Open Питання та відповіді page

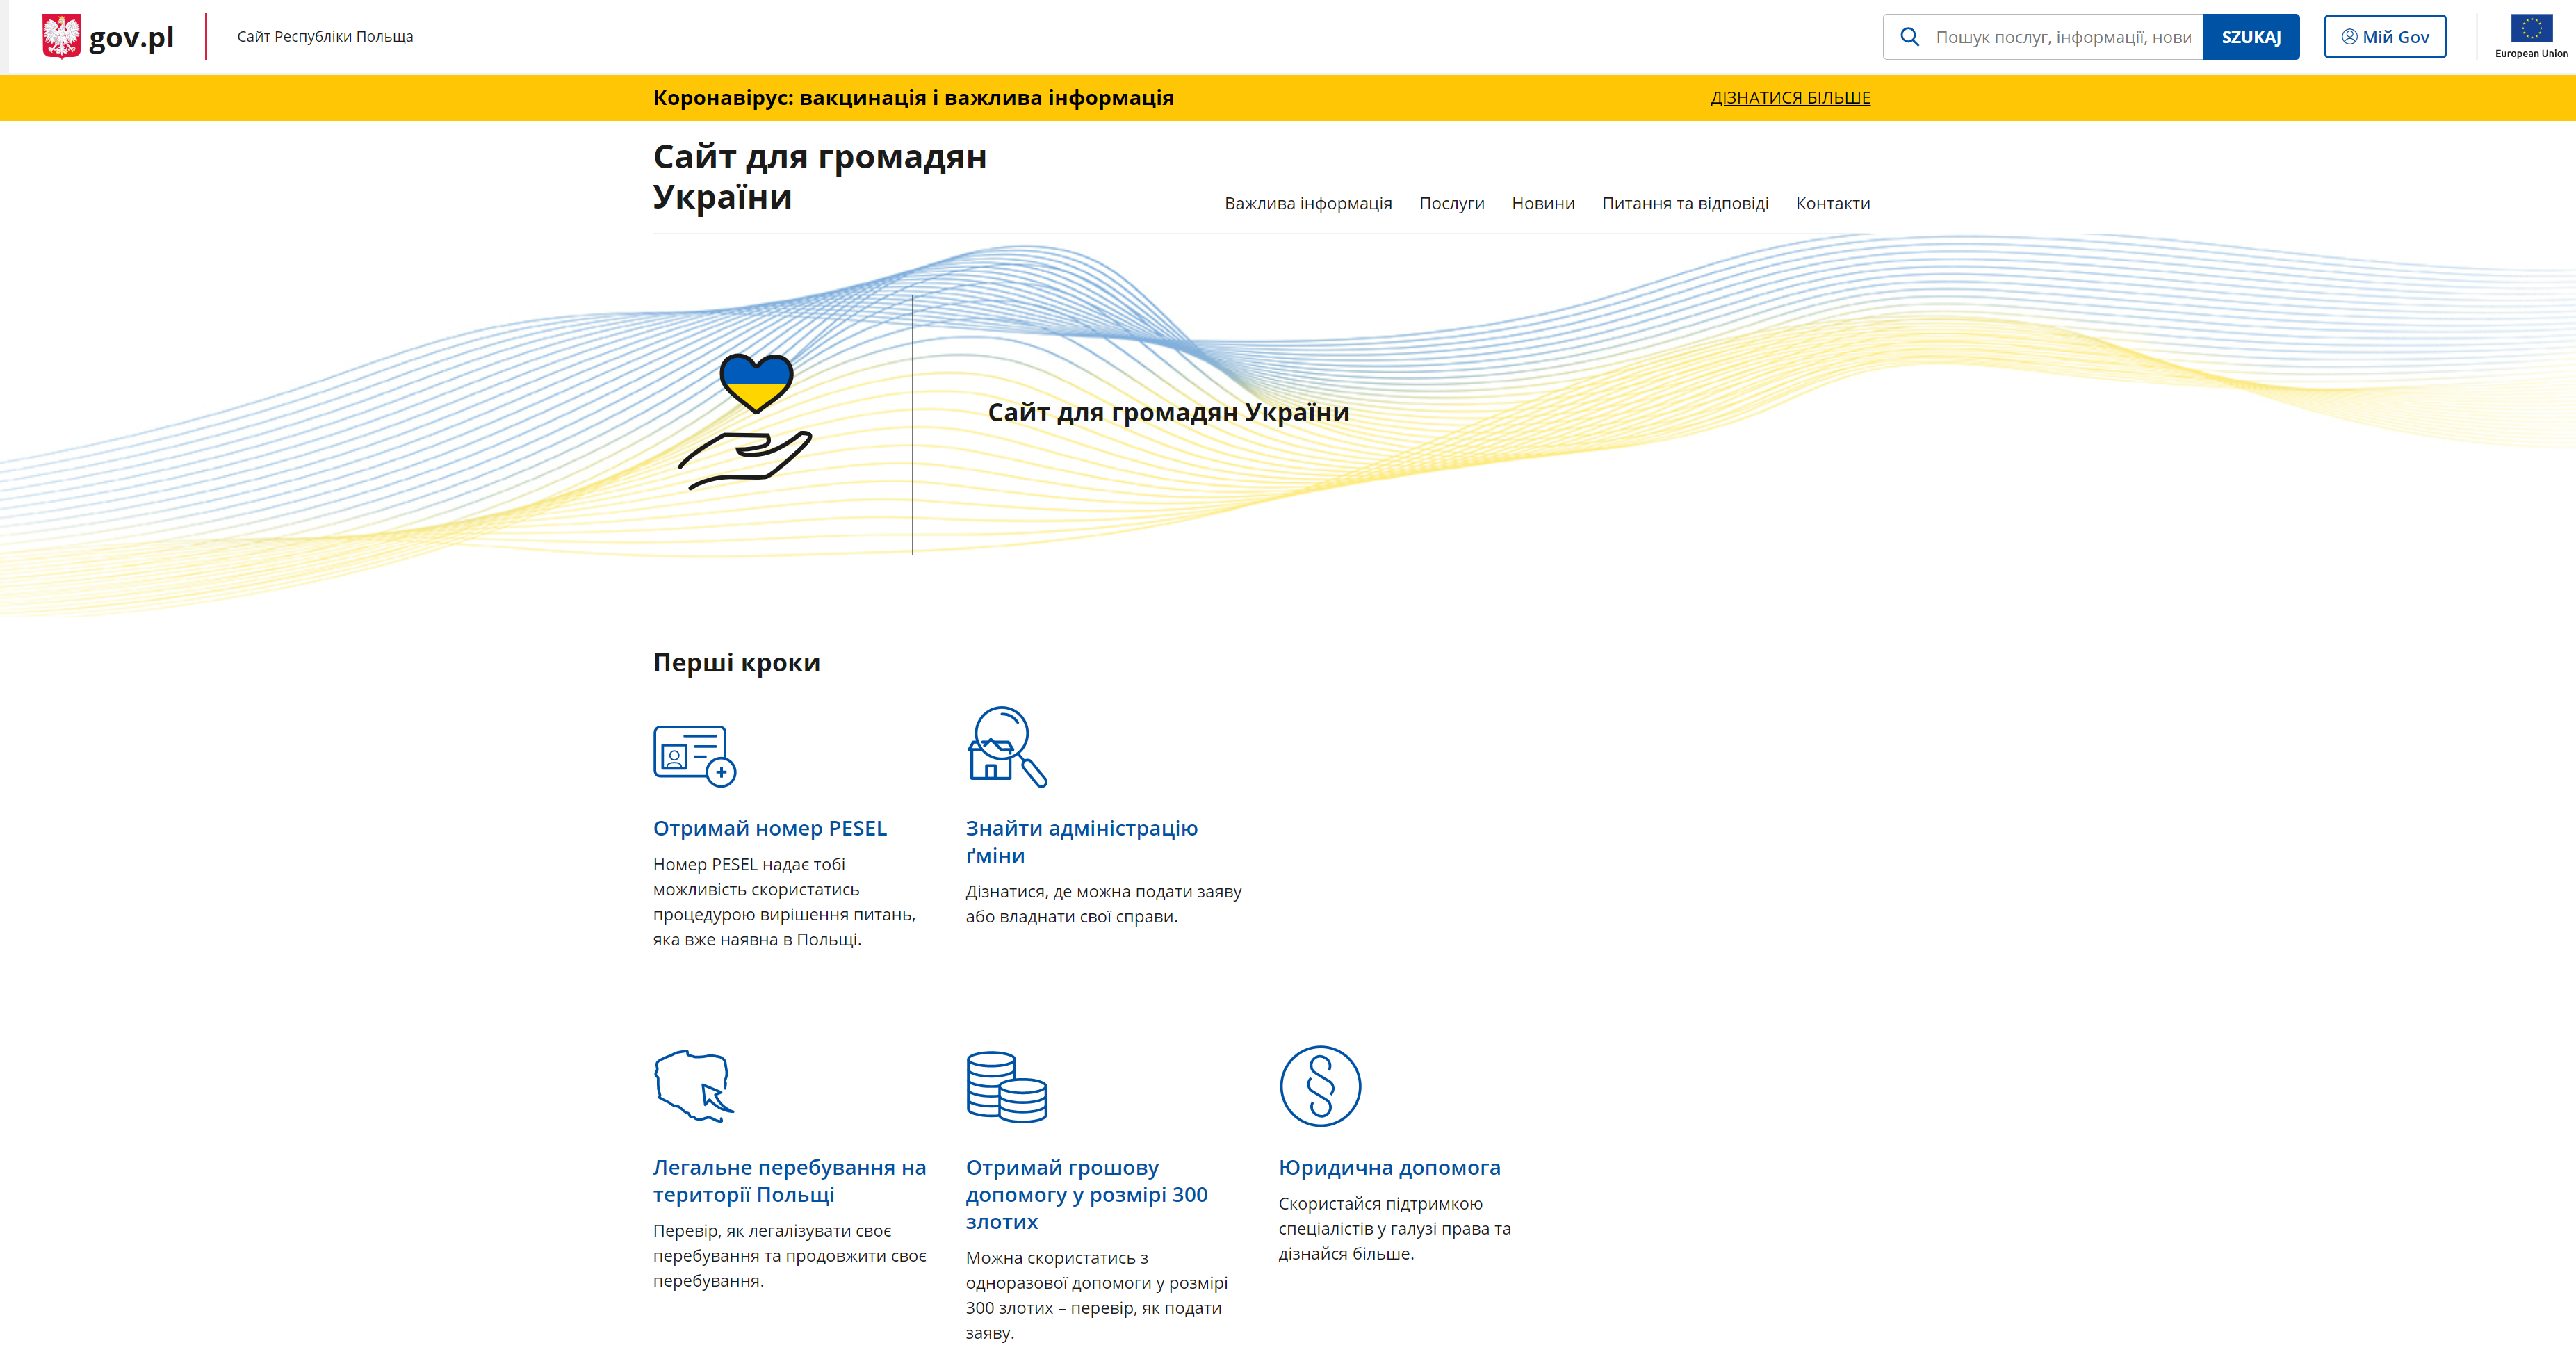coord(1684,203)
